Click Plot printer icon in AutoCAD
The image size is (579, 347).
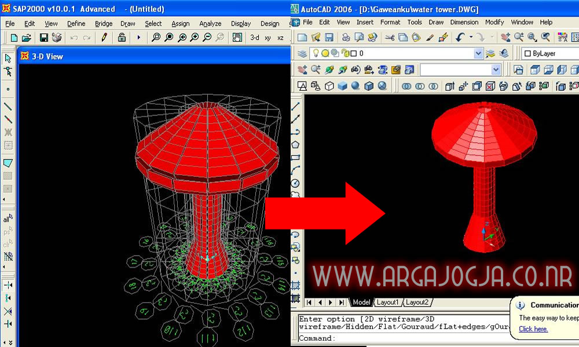pyautogui.click(x=346, y=37)
